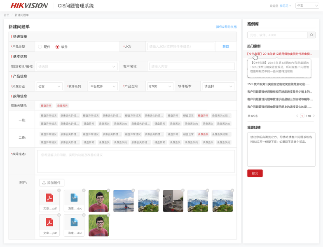Click 故障信息 section header
Image resolution: width=323 pixels, height=247 pixels.
20,96
